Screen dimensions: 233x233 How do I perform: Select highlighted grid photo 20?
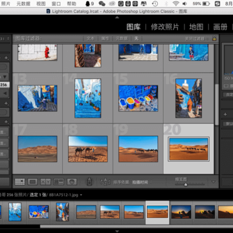pyautogui.click(x=189, y=149)
